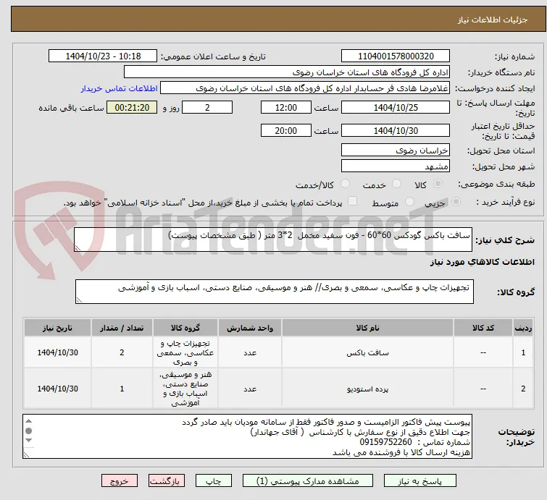Click quantity 1 in پرده استودیو row

(122, 389)
